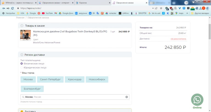This screenshot has width=211, height=112.
Task: Bookmark this page with the star icon
Action: point(161,8)
